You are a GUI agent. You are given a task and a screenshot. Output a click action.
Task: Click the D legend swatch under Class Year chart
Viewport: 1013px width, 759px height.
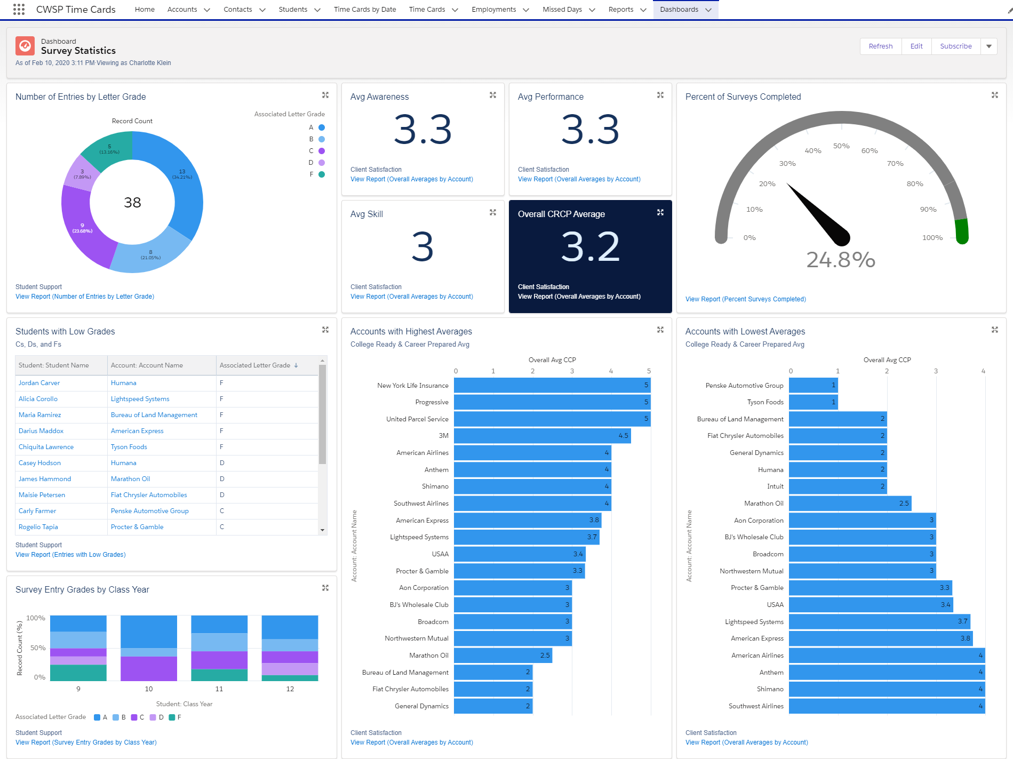pos(153,717)
